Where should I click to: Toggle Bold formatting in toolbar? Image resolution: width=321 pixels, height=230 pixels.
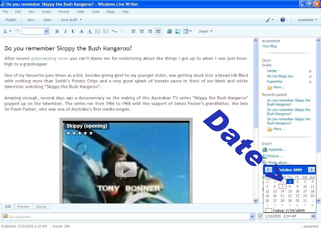click(x=57, y=31)
